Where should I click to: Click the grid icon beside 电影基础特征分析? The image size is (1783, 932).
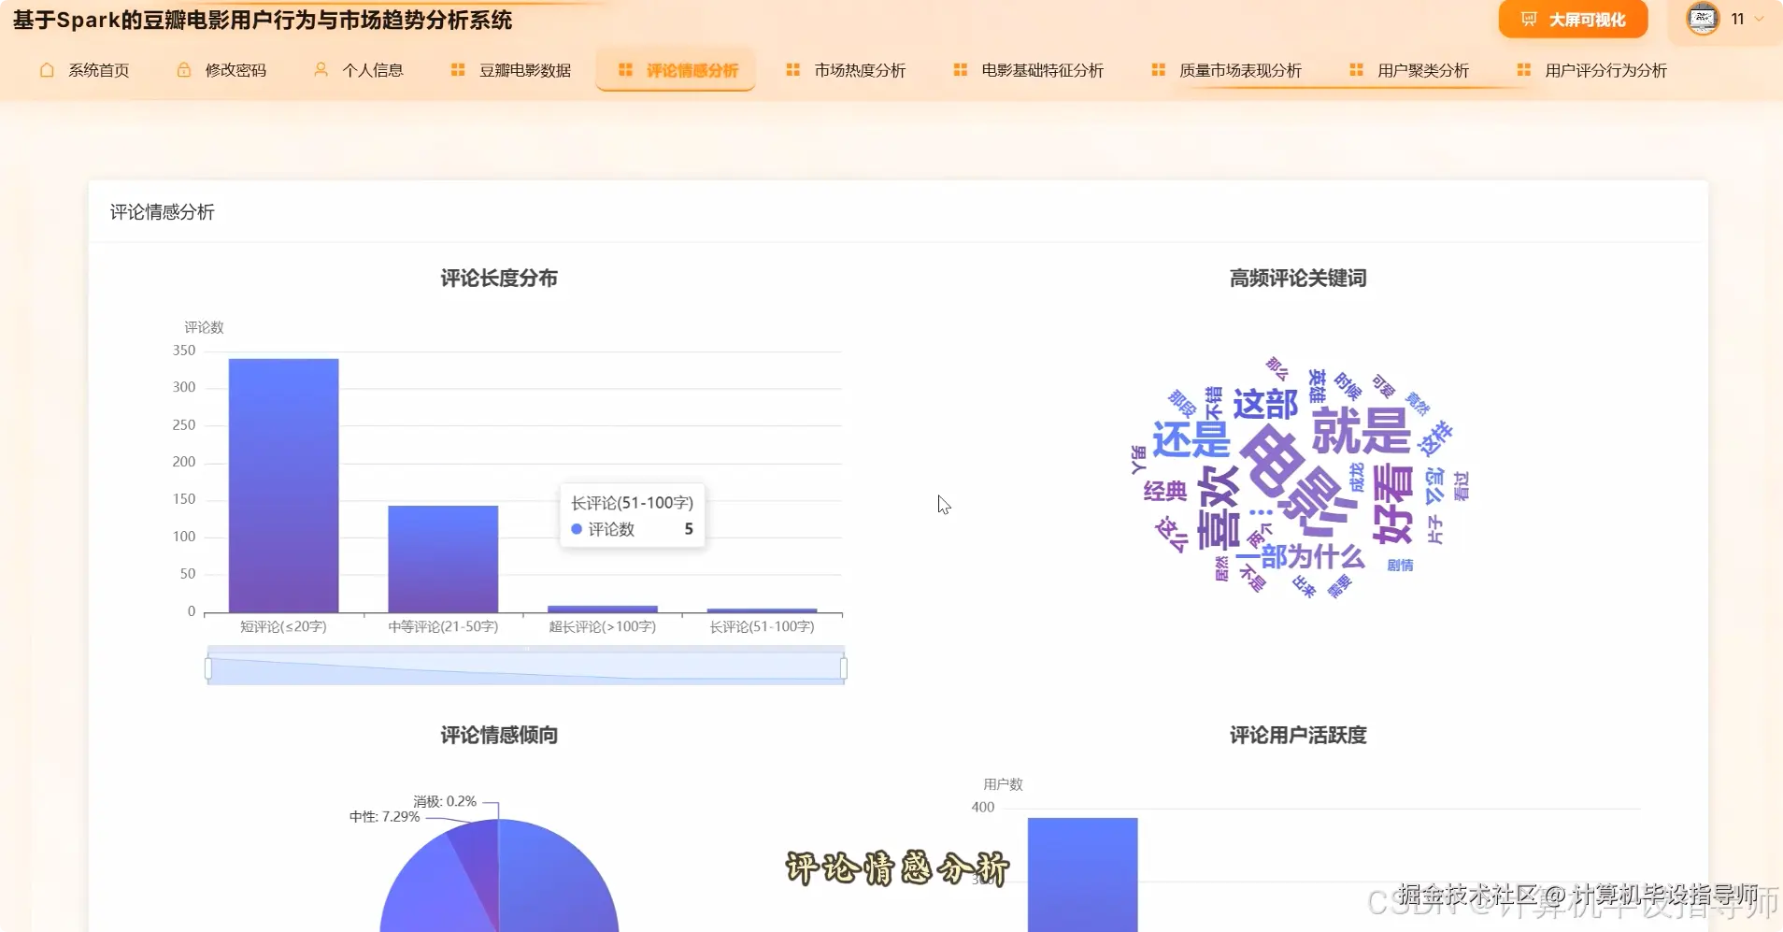coord(960,70)
